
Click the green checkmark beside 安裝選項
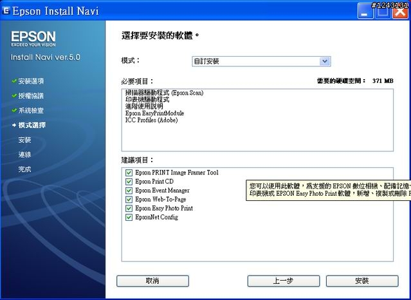(x=14, y=81)
